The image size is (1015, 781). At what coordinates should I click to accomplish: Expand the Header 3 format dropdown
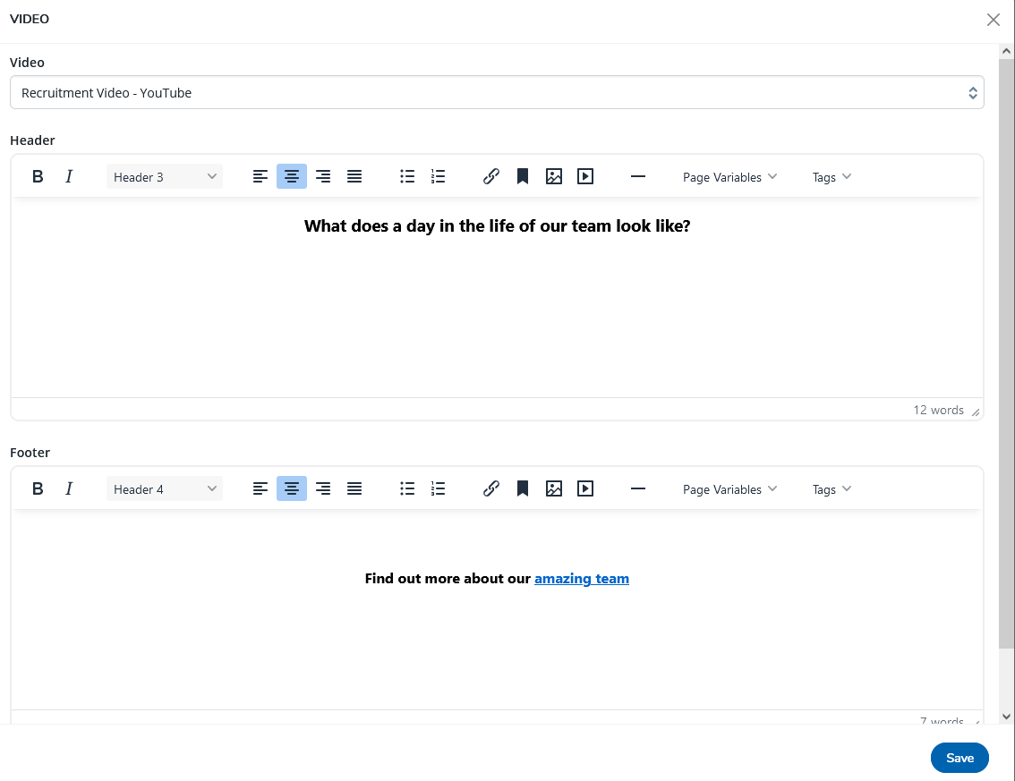point(165,177)
